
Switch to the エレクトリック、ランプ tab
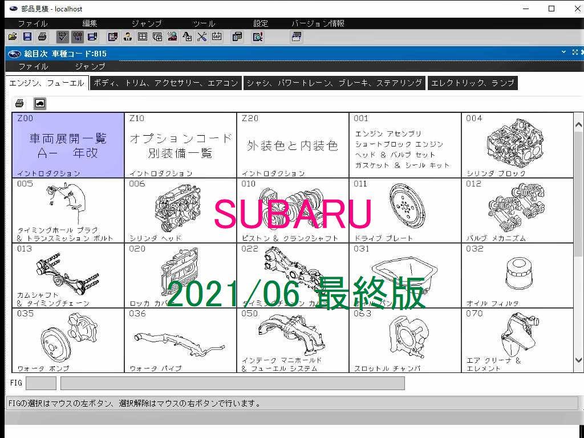pyautogui.click(x=472, y=83)
